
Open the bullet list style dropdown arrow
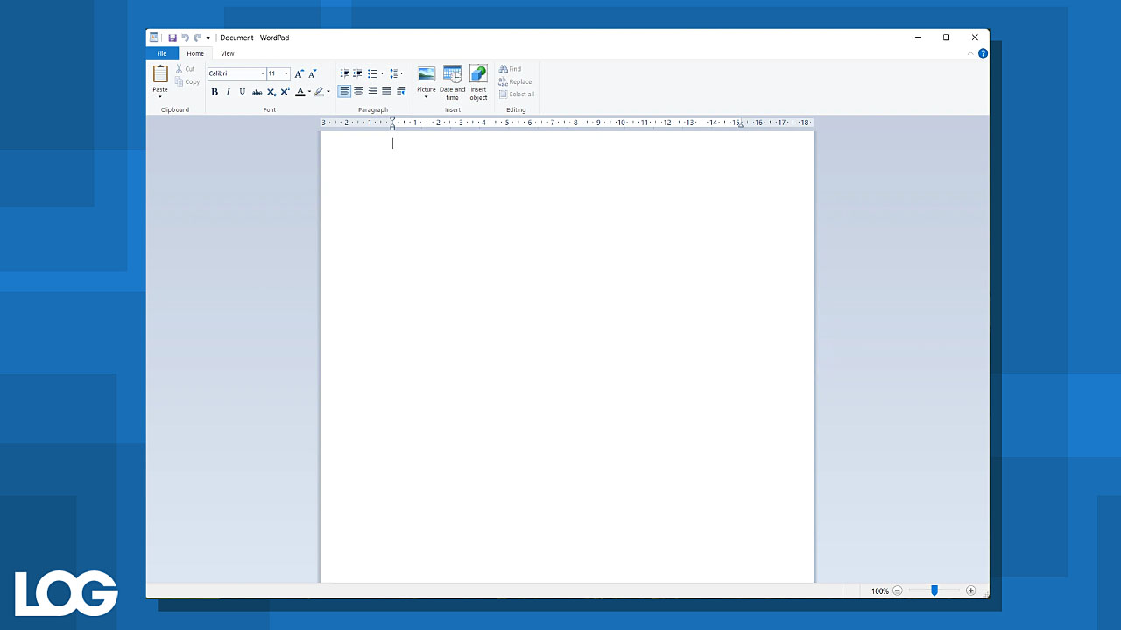point(382,73)
